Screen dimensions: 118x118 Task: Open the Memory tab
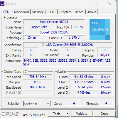click(x=38, y=12)
